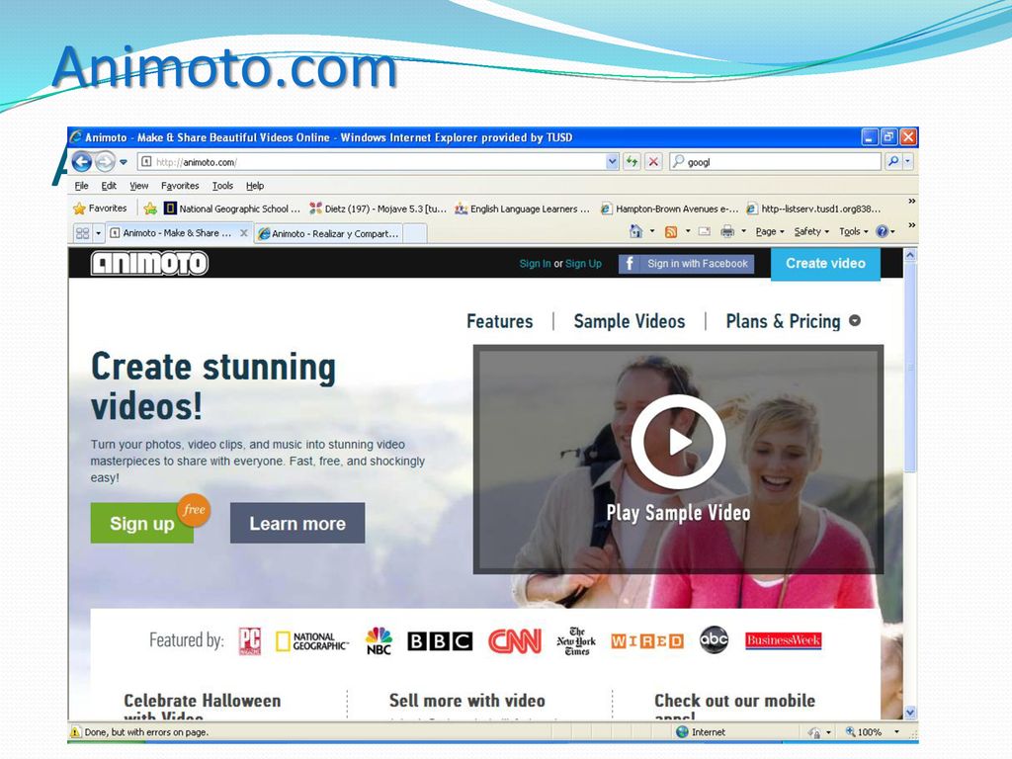Click the search magnifier button
Screen dimensions: 1012x759
click(892, 161)
